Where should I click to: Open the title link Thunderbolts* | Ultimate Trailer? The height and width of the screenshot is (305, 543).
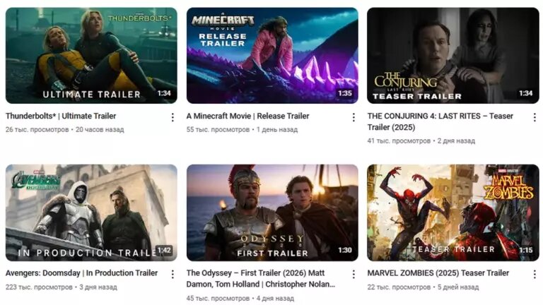pyautogui.click(x=61, y=116)
